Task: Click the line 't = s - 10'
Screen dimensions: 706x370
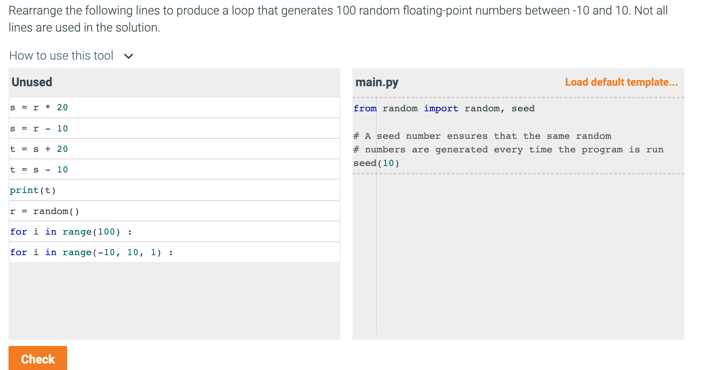Action: [174, 169]
